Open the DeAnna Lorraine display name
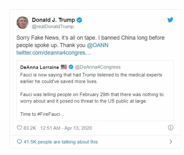 pyautogui.click(x=40, y=67)
